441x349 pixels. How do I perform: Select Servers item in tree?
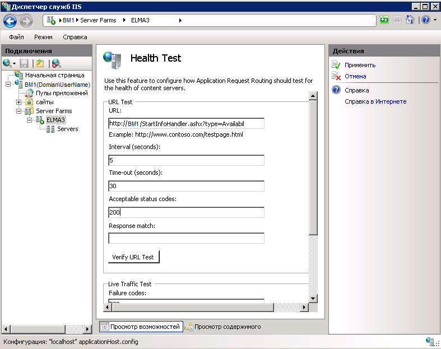[x=67, y=129]
